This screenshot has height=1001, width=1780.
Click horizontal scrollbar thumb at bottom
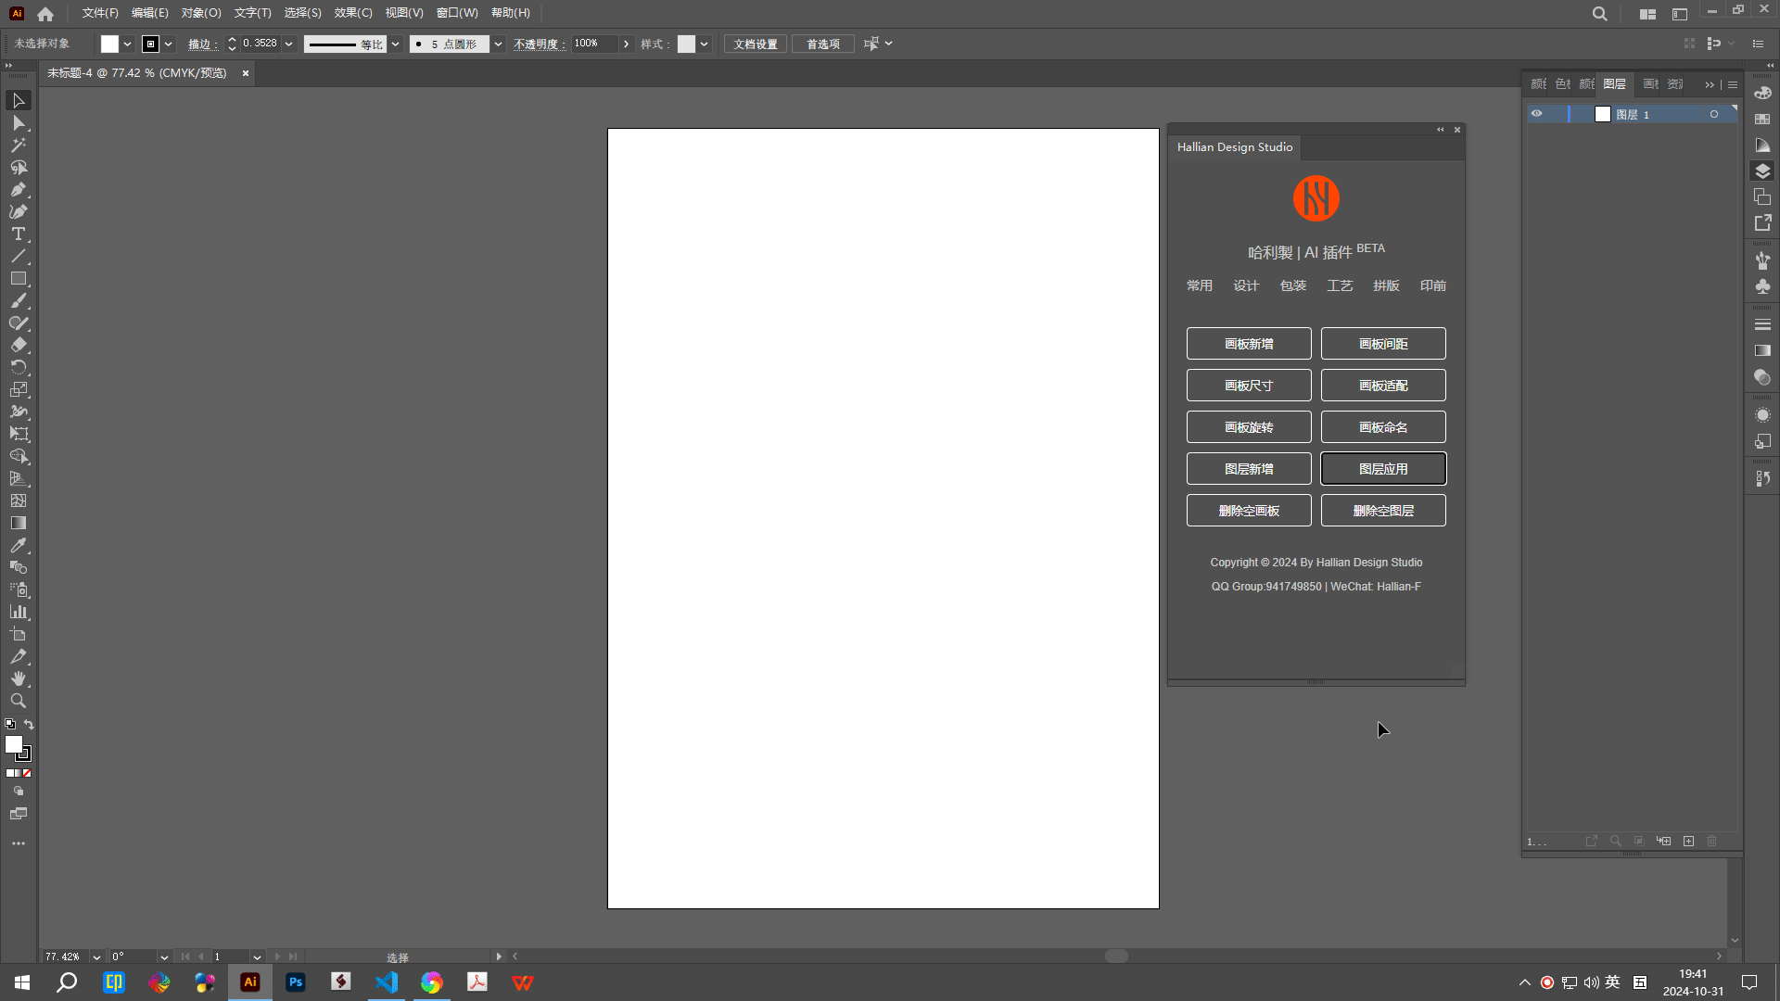tap(1116, 957)
